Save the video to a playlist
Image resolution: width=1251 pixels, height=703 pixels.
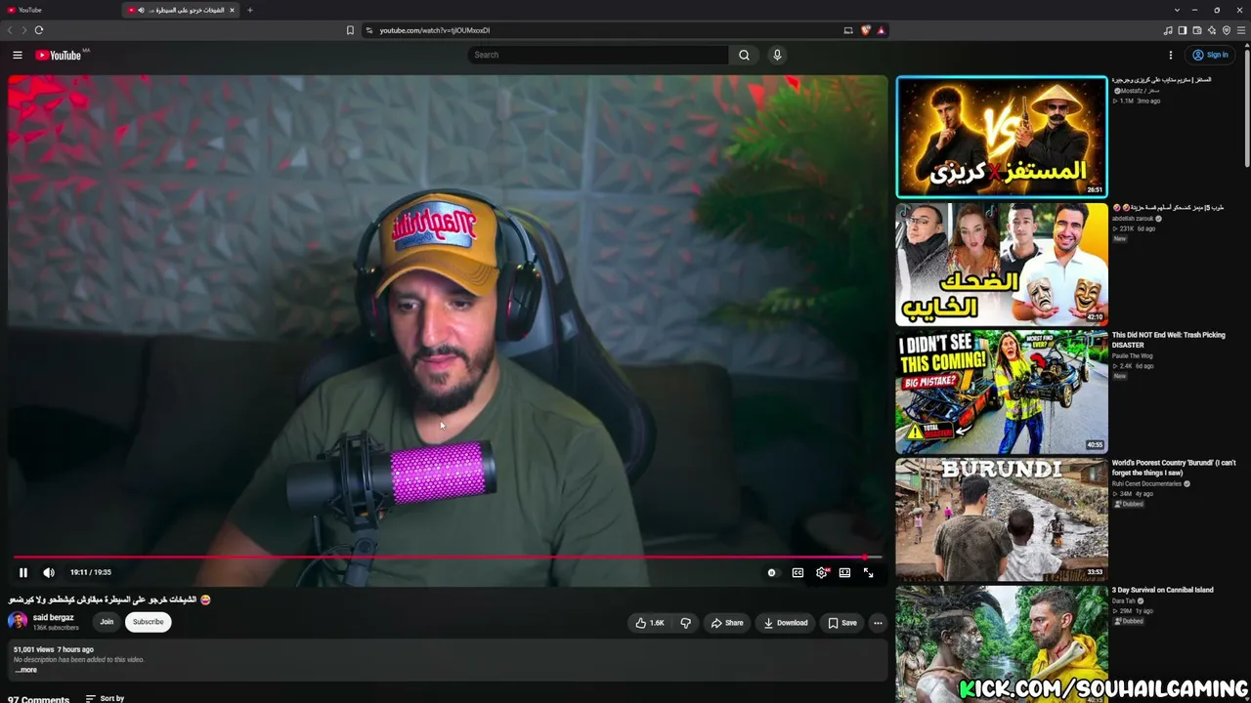pyautogui.click(x=842, y=623)
